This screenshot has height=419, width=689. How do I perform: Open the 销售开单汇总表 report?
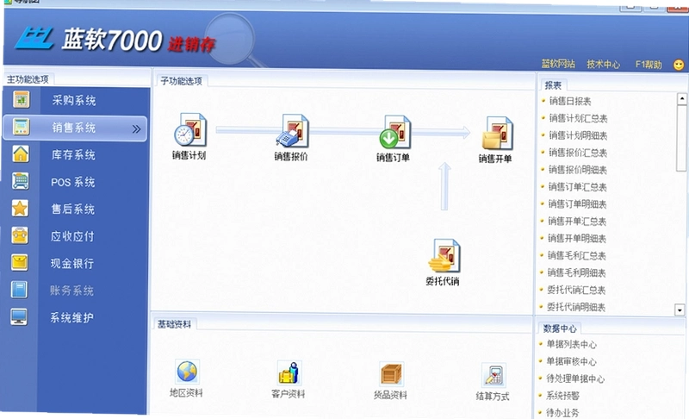577,222
